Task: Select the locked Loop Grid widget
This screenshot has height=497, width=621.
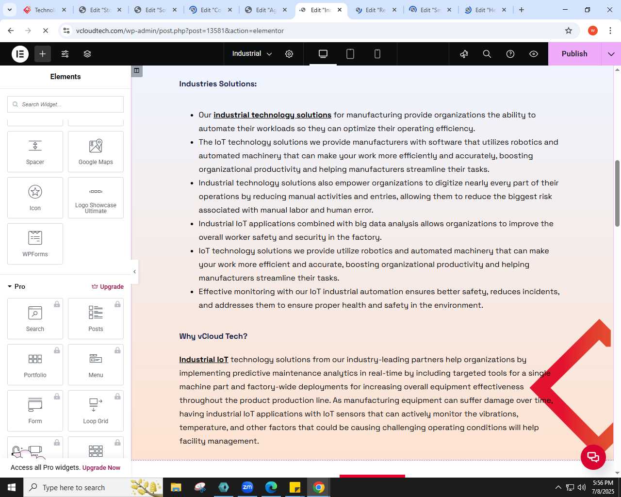Action: 96,411
